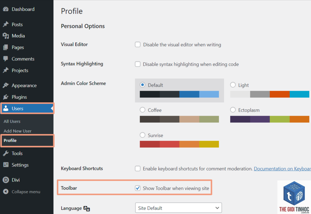Image resolution: width=311 pixels, height=214 pixels.
Task: Open the Settings menu
Action: tap(20, 165)
